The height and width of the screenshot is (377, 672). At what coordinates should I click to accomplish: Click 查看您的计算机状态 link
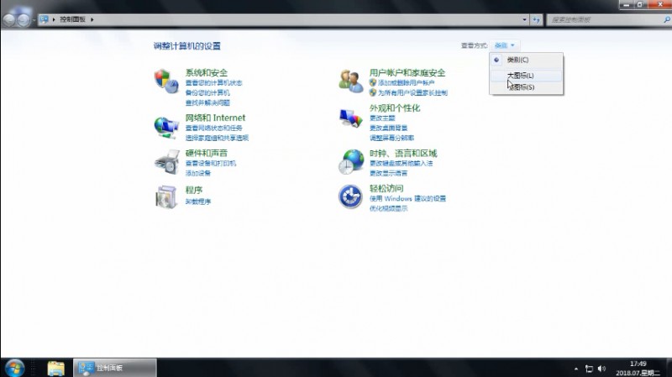click(213, 83)
